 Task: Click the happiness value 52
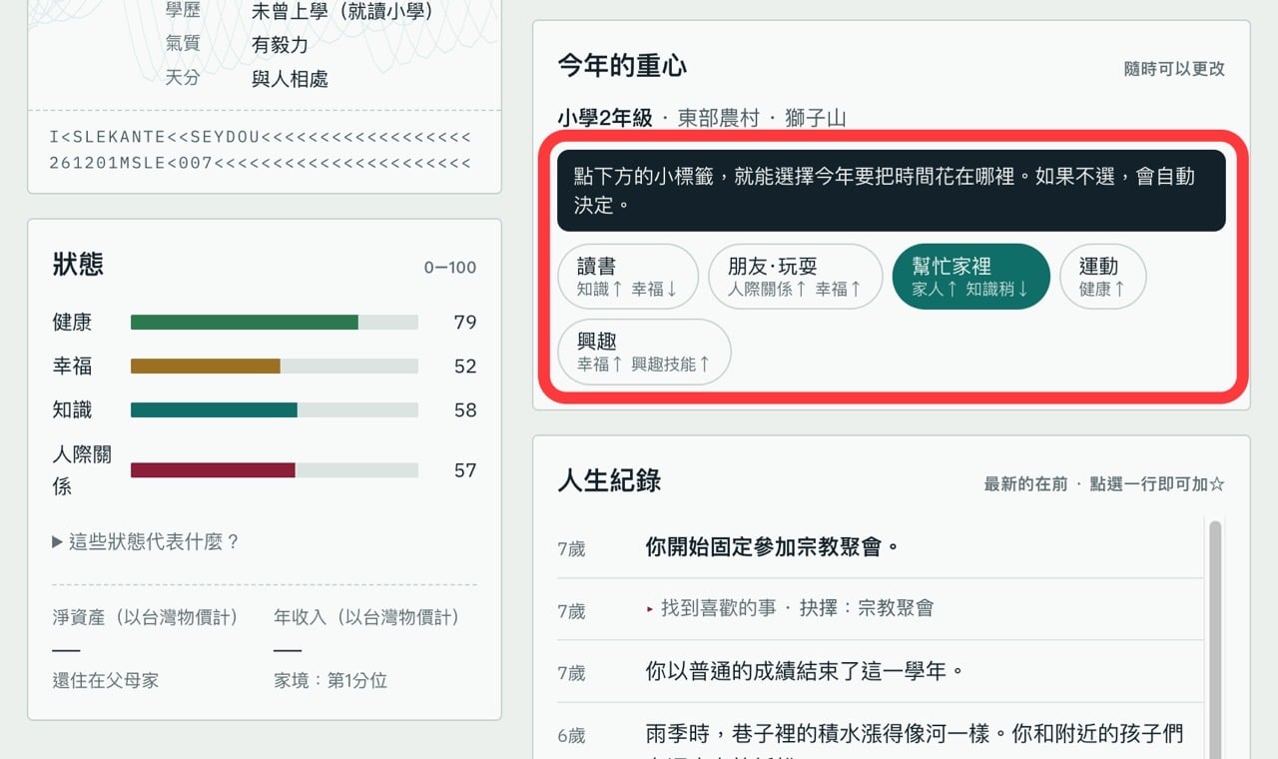[x=465, y=367]
